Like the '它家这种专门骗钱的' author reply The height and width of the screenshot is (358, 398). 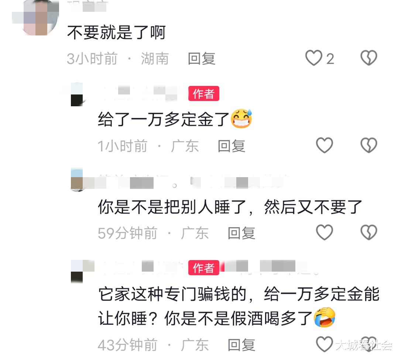pyautogui.click(x=325, y=344)
